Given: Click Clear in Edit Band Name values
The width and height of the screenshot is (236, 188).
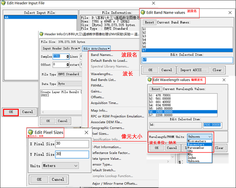Looking at the screenshot, I should point(217,70).
